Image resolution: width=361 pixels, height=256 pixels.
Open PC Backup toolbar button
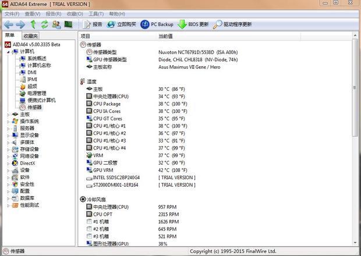[x=157, y=24]
